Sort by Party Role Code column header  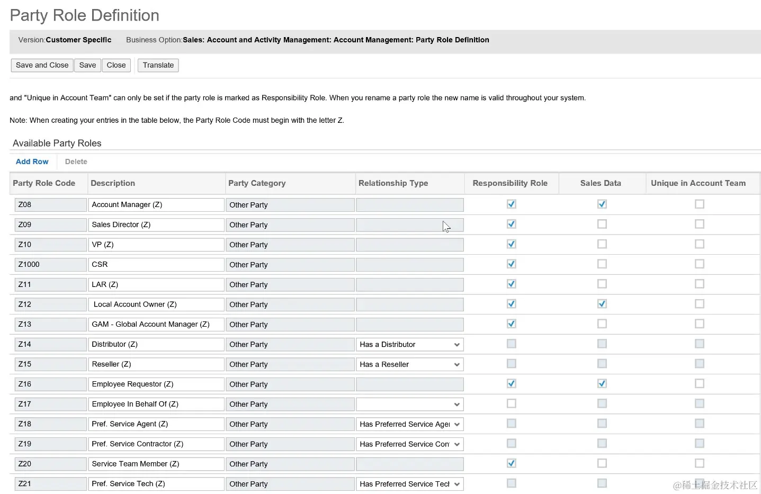pyautogui.click(x=44, y=183)
